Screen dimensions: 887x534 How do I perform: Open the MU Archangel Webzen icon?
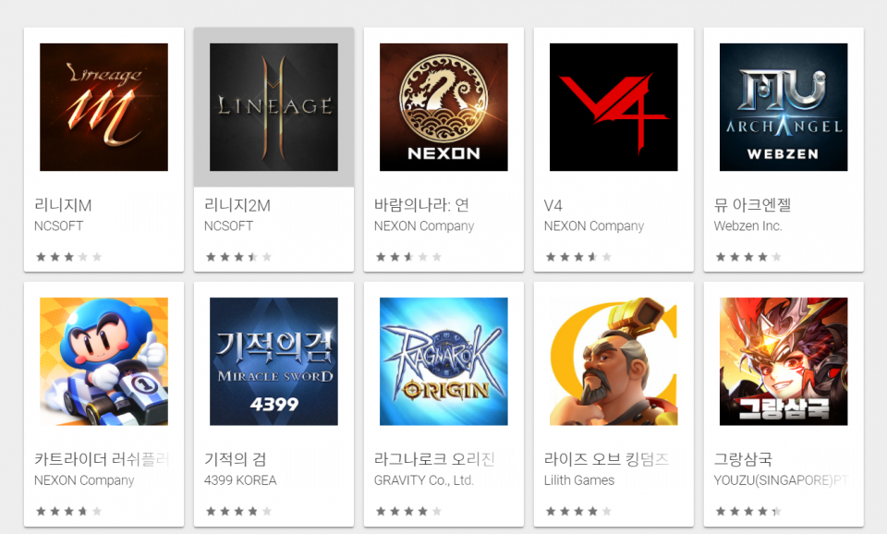[784, 107]
